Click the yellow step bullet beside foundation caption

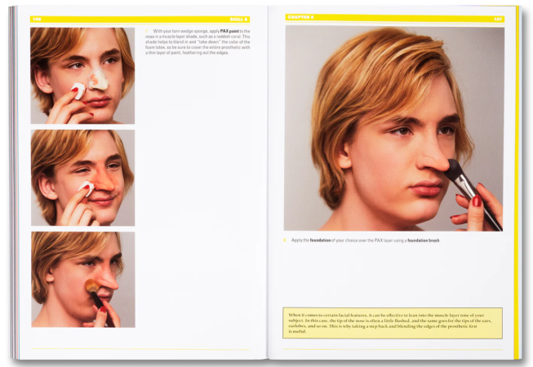click(286, 241)
